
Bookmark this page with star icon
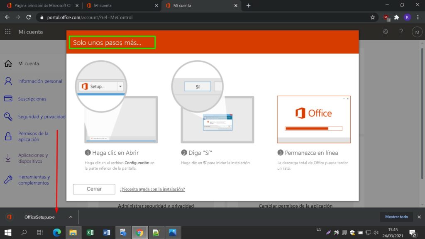coord(372,17)
